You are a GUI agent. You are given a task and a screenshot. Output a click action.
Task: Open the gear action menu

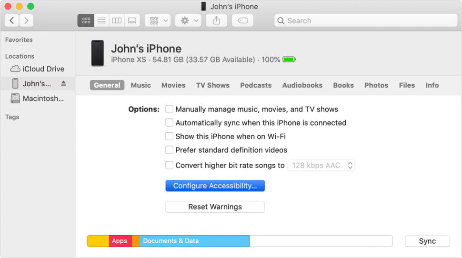coord(188,20)
